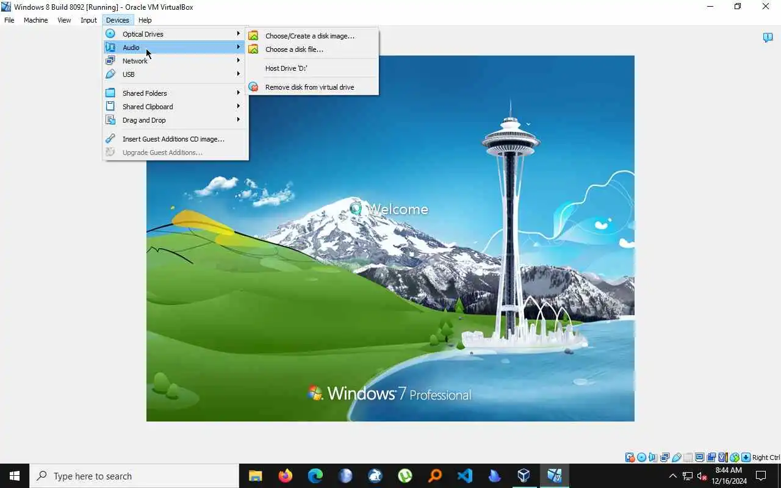Expand the Drag and Drop submenu arrow
This screenshot has height=488, width=781.
pyautogui.click(x=239, y=120)
